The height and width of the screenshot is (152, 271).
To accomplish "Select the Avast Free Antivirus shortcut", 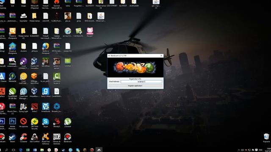I will (46, 139).
